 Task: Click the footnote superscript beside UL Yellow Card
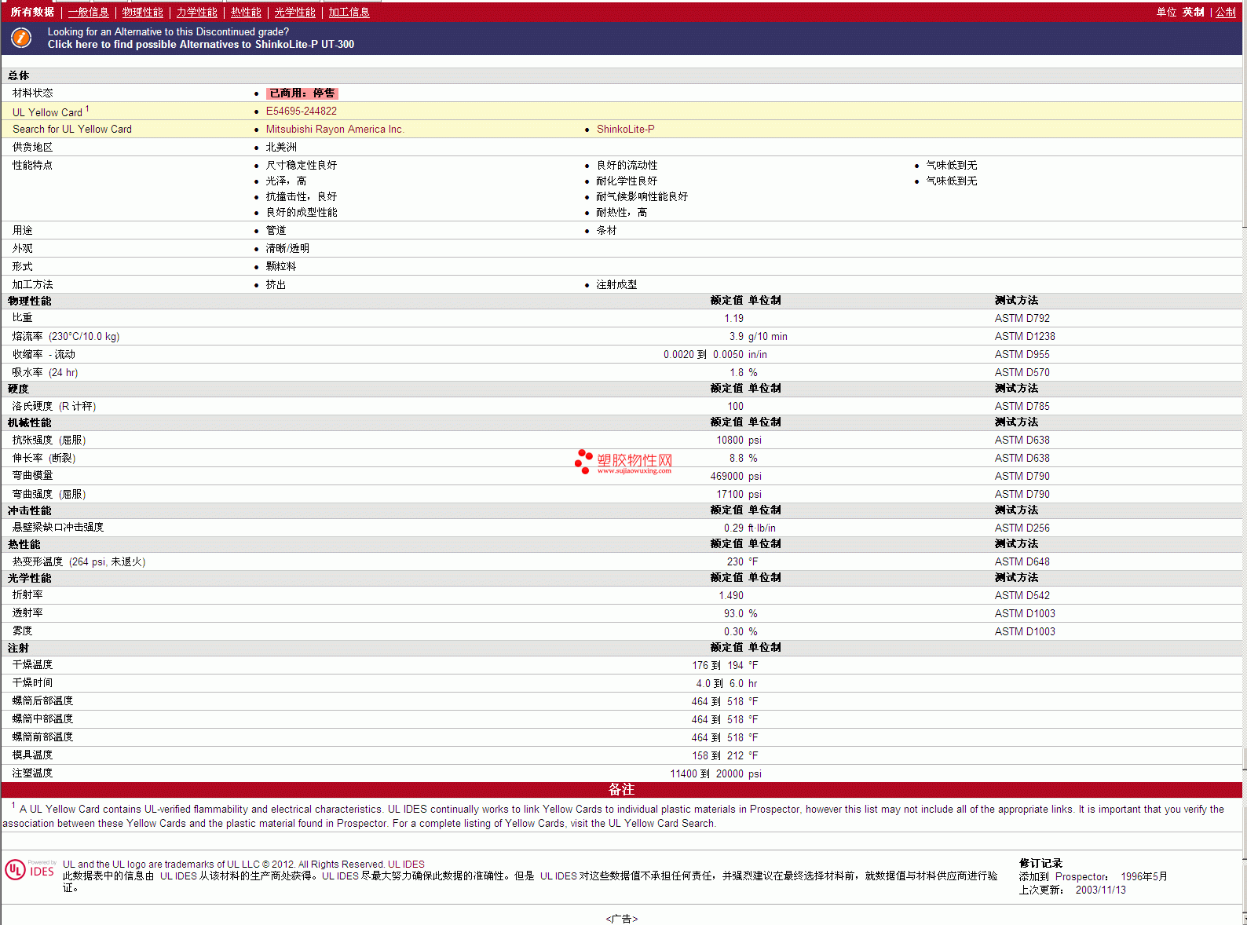[x=87, y=109]
